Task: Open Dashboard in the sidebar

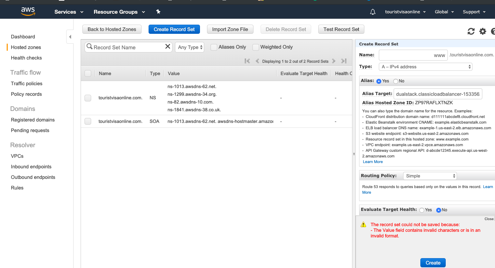Action: coord(23,37)
